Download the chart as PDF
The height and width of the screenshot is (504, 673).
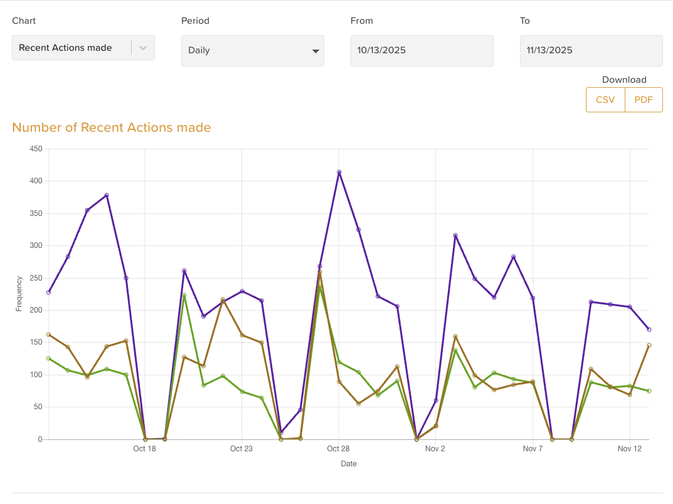[x=644, y=100]
